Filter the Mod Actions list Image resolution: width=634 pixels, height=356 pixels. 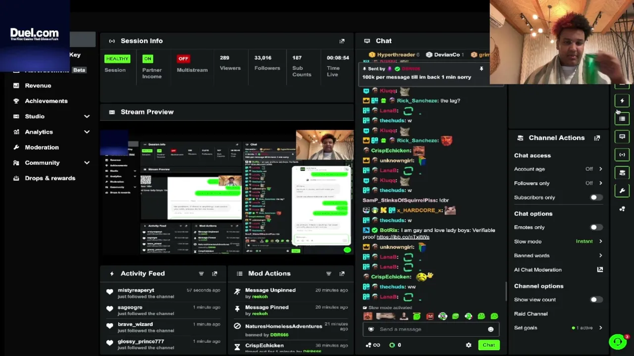[328, 273]
